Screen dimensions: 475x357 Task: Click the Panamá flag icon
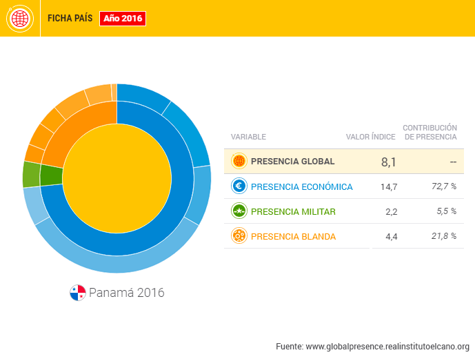[78, 293]
